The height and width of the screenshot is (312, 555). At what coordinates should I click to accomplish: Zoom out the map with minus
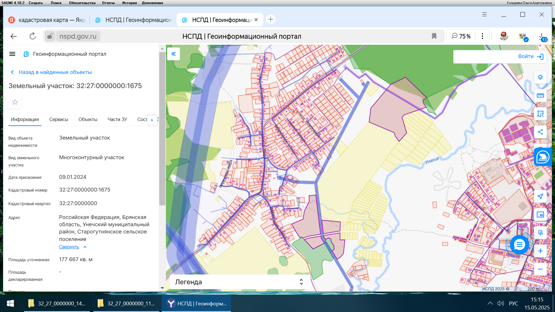540,269
